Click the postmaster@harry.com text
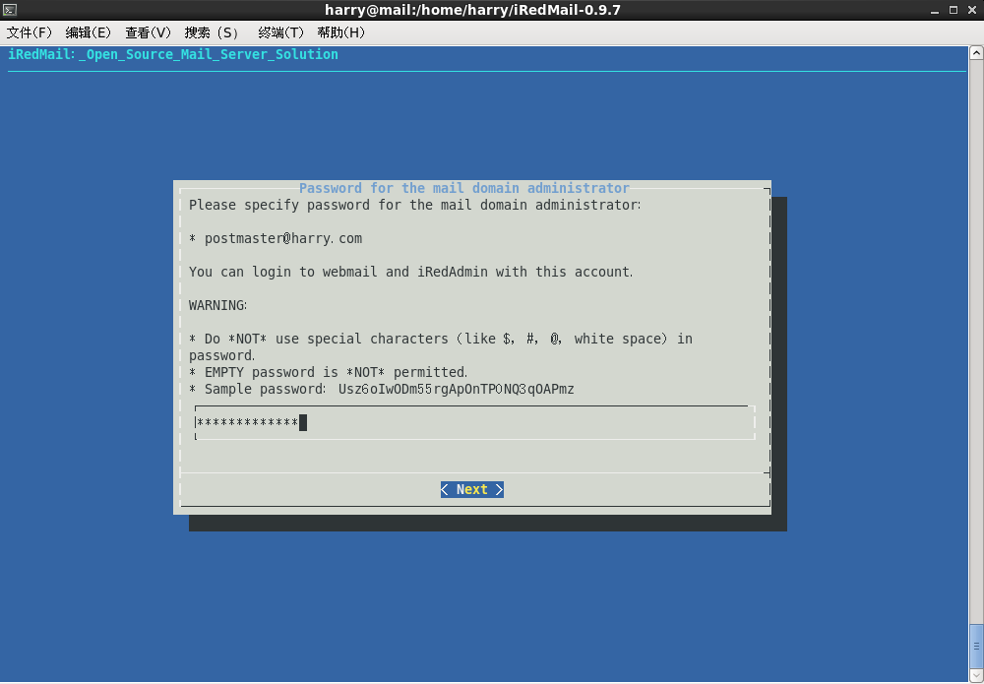984x684 pixels. (x=283, y=238)
